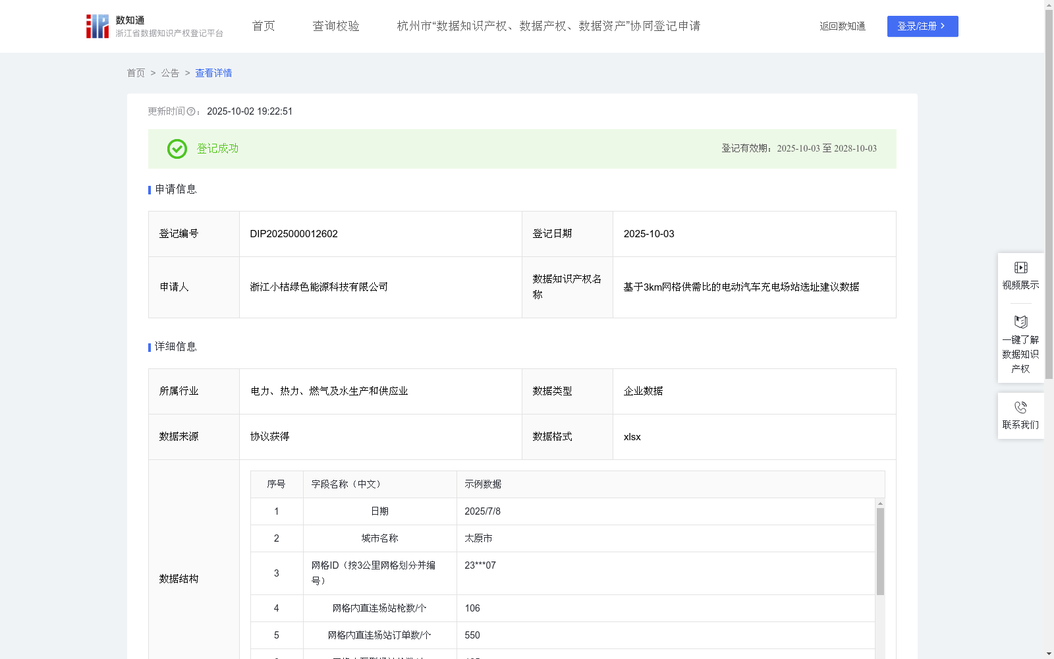1054x659 pixels.
Task: Click 公告 in the breadcrumb
Action: [170, 73]
